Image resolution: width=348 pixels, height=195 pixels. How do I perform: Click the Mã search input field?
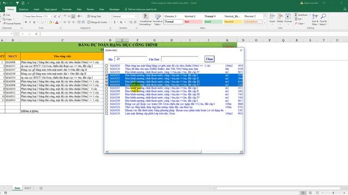point(130,59)
